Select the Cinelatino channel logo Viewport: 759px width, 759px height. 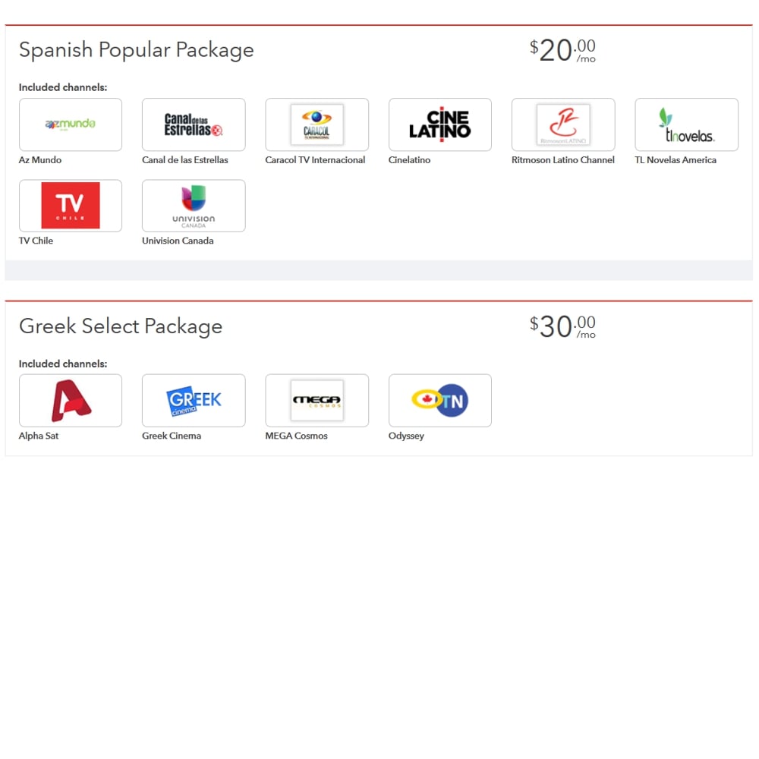pos(439,124)
